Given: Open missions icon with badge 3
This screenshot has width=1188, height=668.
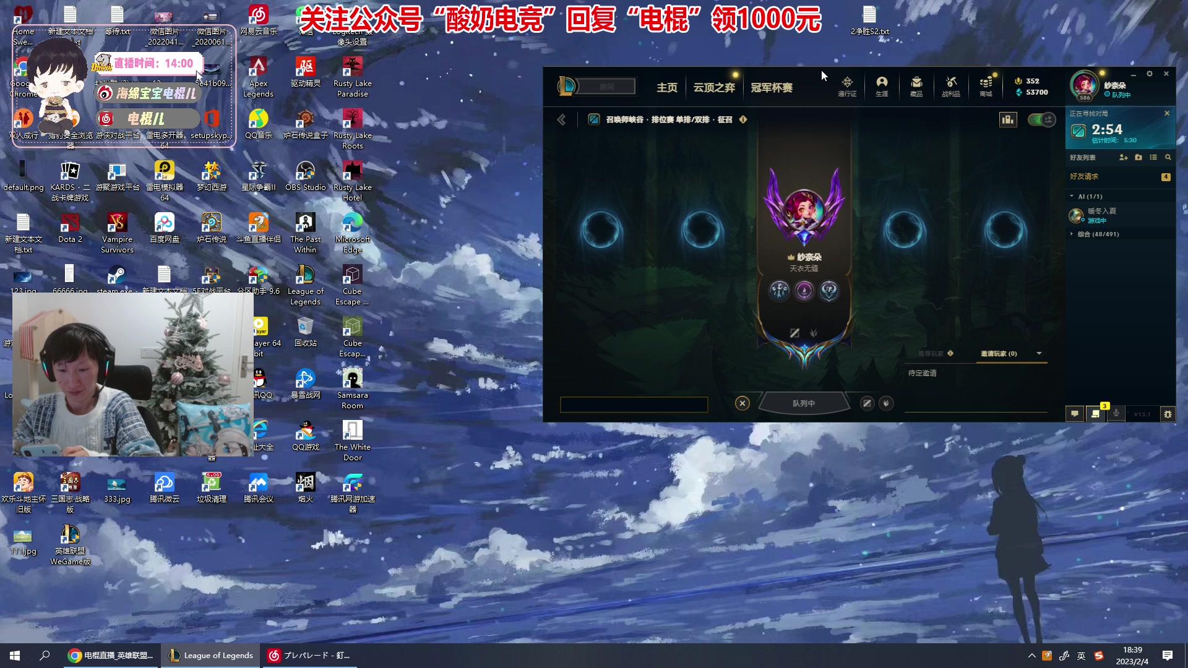Looking at the screenshot, I should click(x=1096, y=414).
